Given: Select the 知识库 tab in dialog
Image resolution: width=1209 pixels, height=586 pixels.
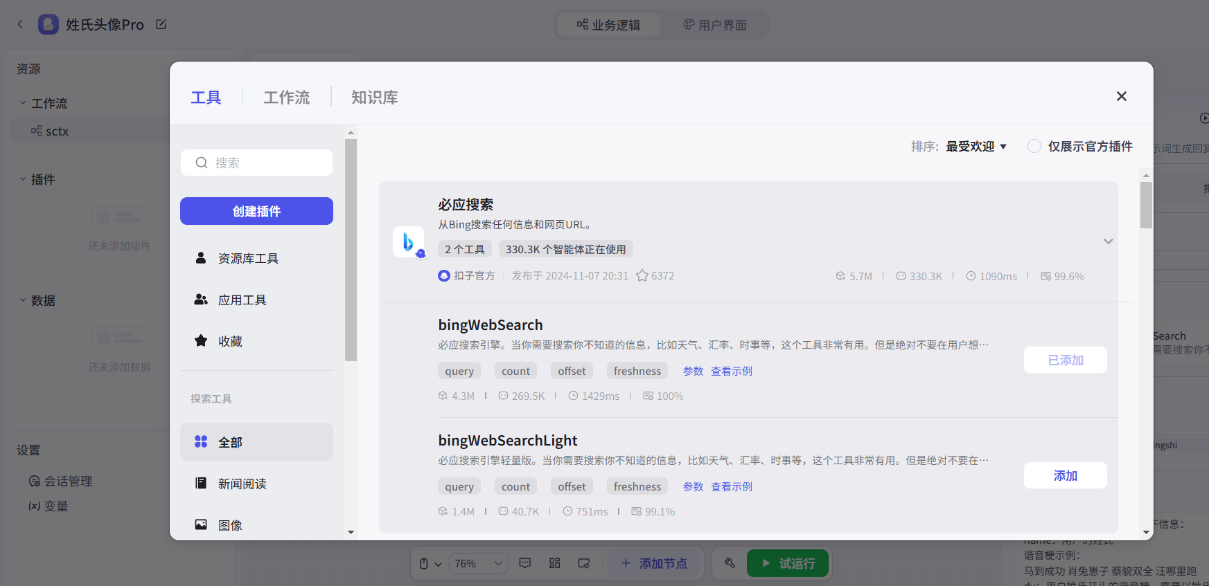Looking at the screenshot, I should (x=375, y=98).
